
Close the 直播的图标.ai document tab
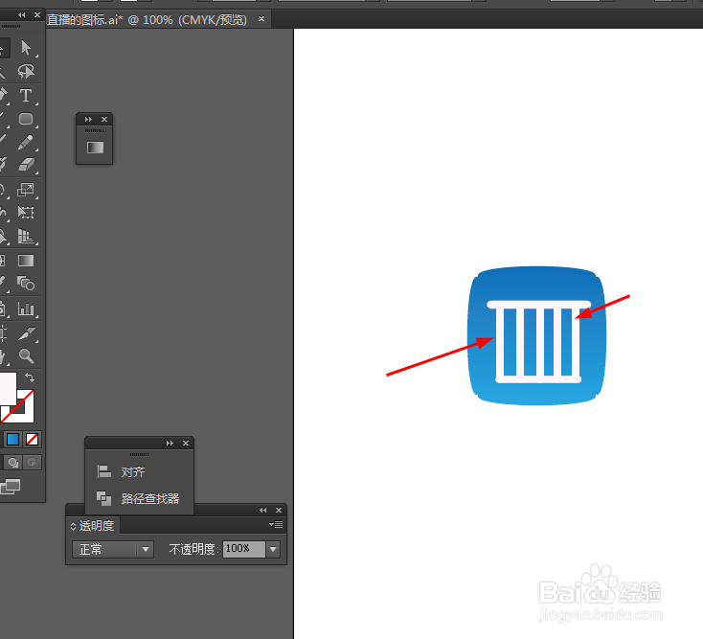pyautogui.click(x=261, y=19)
